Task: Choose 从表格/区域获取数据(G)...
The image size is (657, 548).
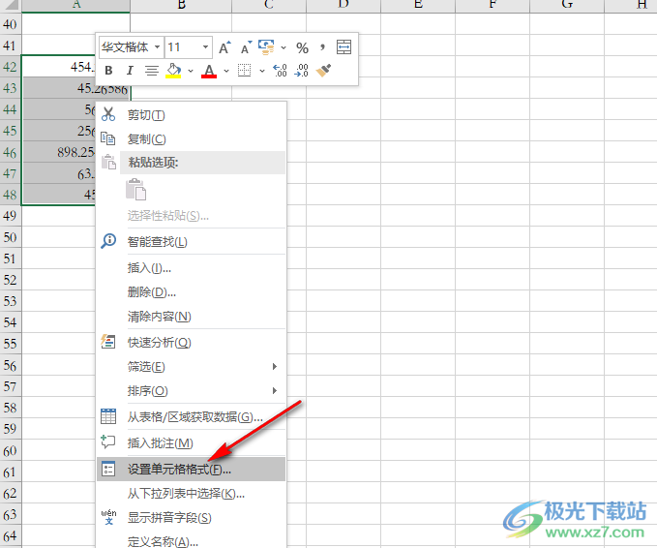Action: pos(191,416)
